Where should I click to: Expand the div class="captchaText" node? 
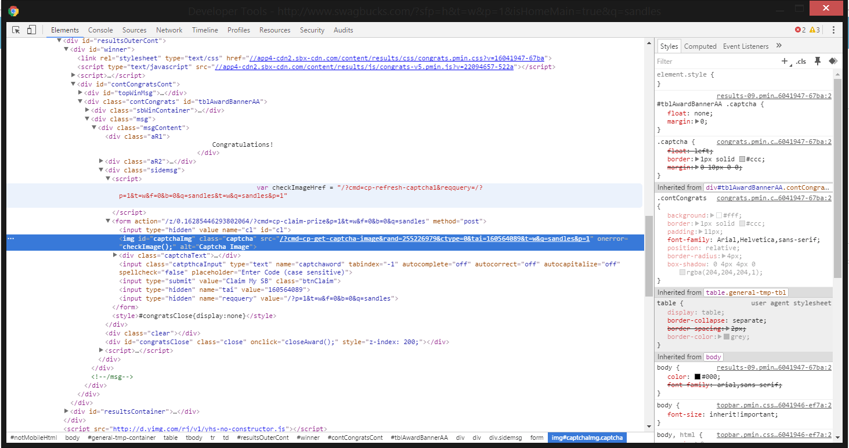point(115,255)
